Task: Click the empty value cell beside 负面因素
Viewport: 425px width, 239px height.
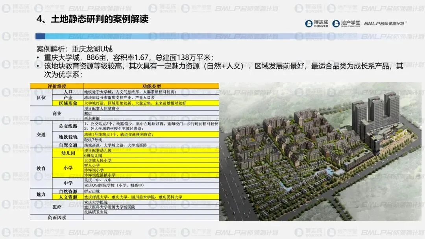Action: pos(152,217)
